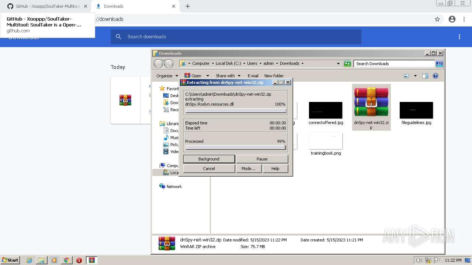Viewport: 472px width, 265px height.
Task: Click Explorer search magnifier icon
Action: click(x=439, y=64)
